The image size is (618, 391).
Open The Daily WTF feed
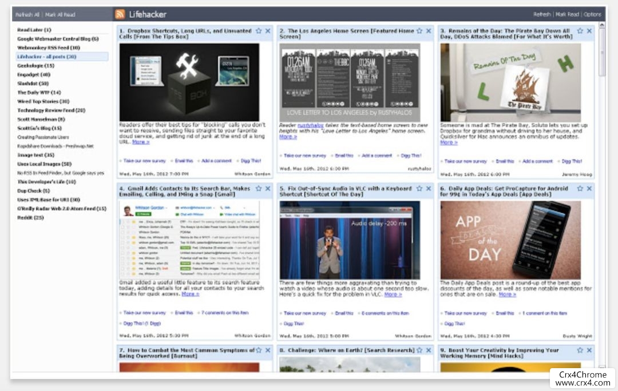coord(39,93)
